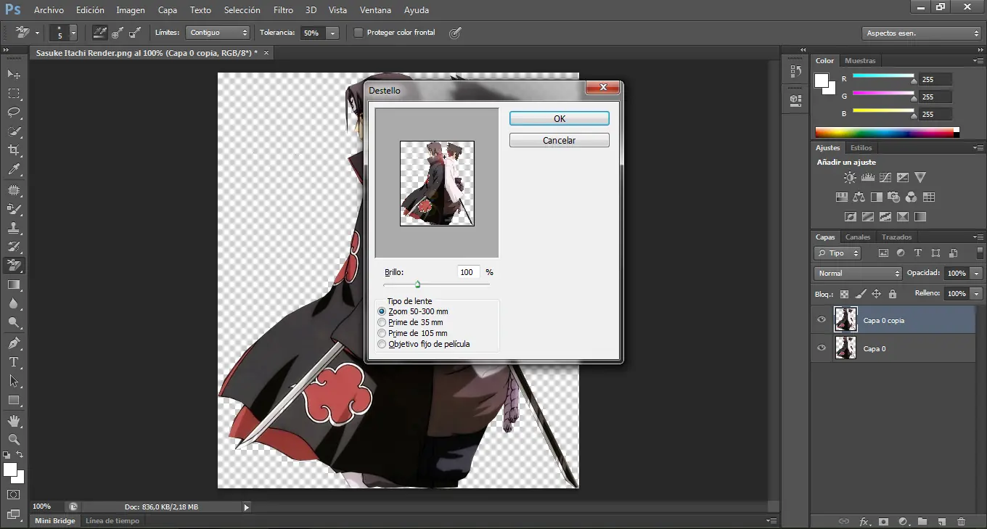Select the Quick Selection tool
The image size is (987, 529).
14,131
